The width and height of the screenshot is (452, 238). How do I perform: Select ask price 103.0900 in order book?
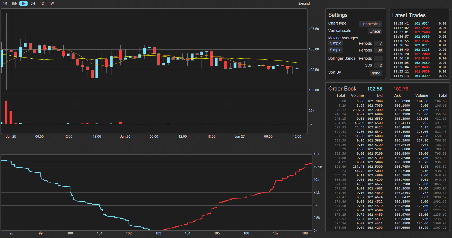402,101
